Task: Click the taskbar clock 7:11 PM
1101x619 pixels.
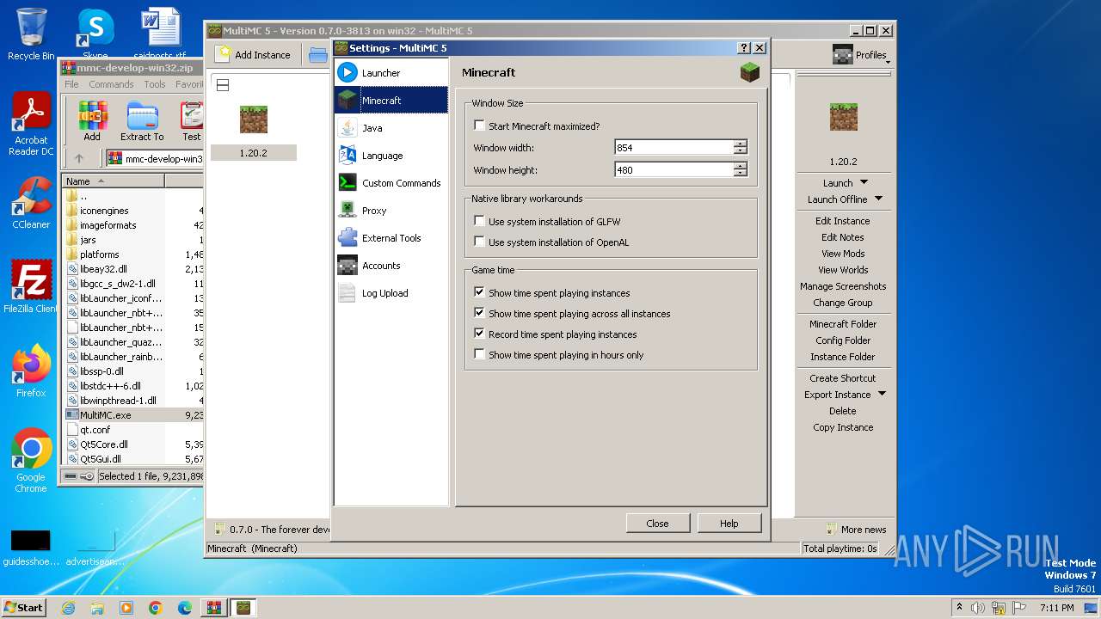Action: pos(1056,608)
